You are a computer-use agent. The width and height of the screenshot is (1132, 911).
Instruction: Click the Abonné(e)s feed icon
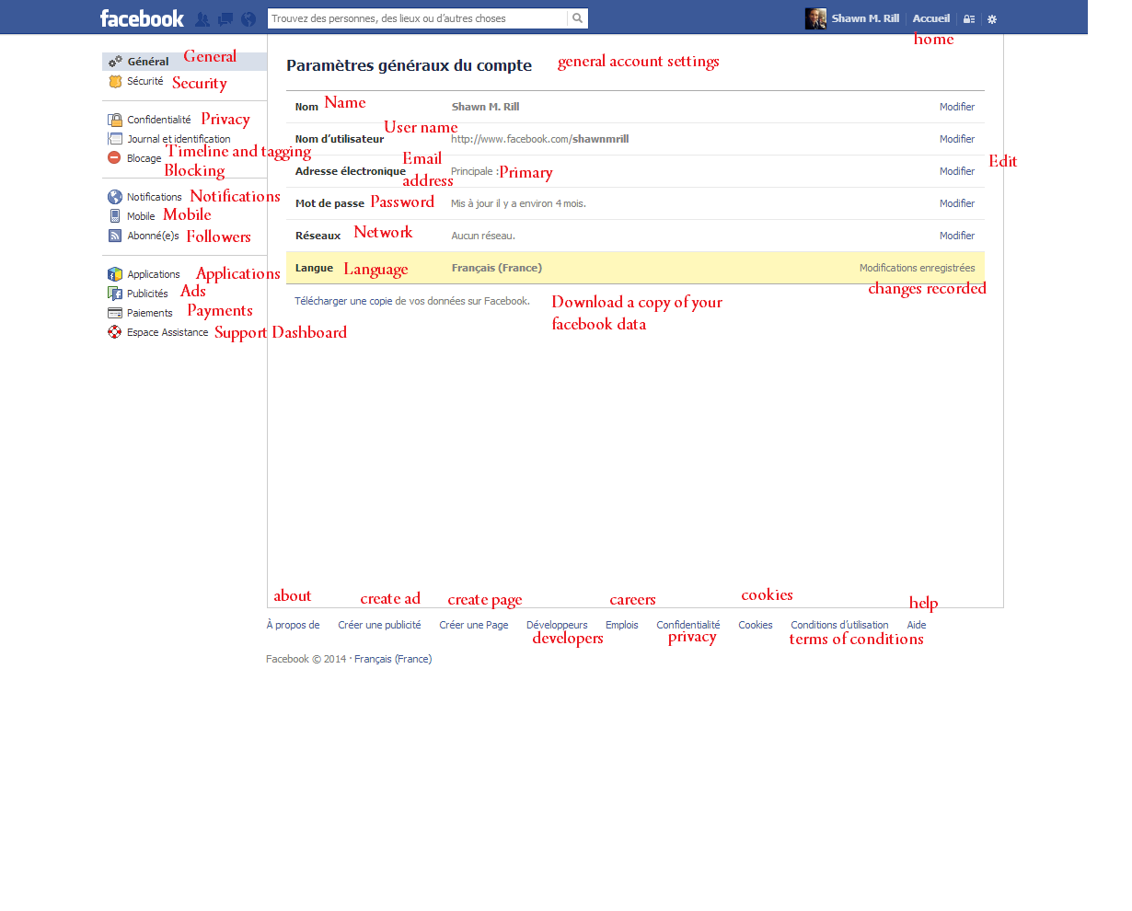coord(115,236)
